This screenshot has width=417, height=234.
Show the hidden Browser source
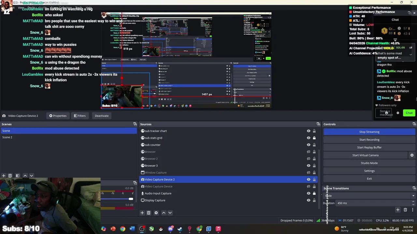[309, 152]
